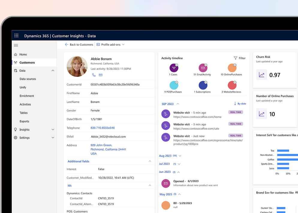The image size is (298, 213).
Task: Click the telephone number 839.710.8555x546
Action: [103, 128]
